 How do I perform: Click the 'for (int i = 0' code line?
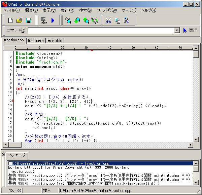click(x=62, y=141)
